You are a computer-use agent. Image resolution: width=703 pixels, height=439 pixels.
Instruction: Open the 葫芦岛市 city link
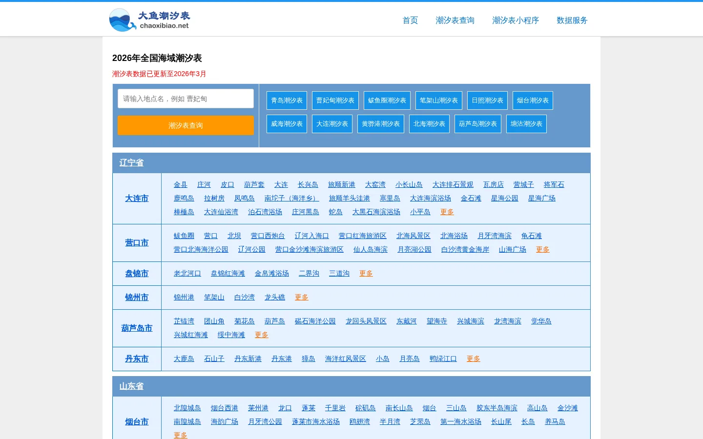coord(137,328)
